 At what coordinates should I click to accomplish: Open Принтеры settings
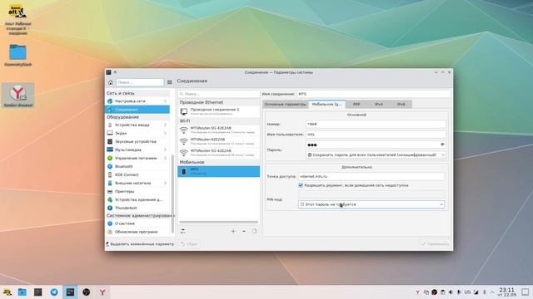point(137,191)
